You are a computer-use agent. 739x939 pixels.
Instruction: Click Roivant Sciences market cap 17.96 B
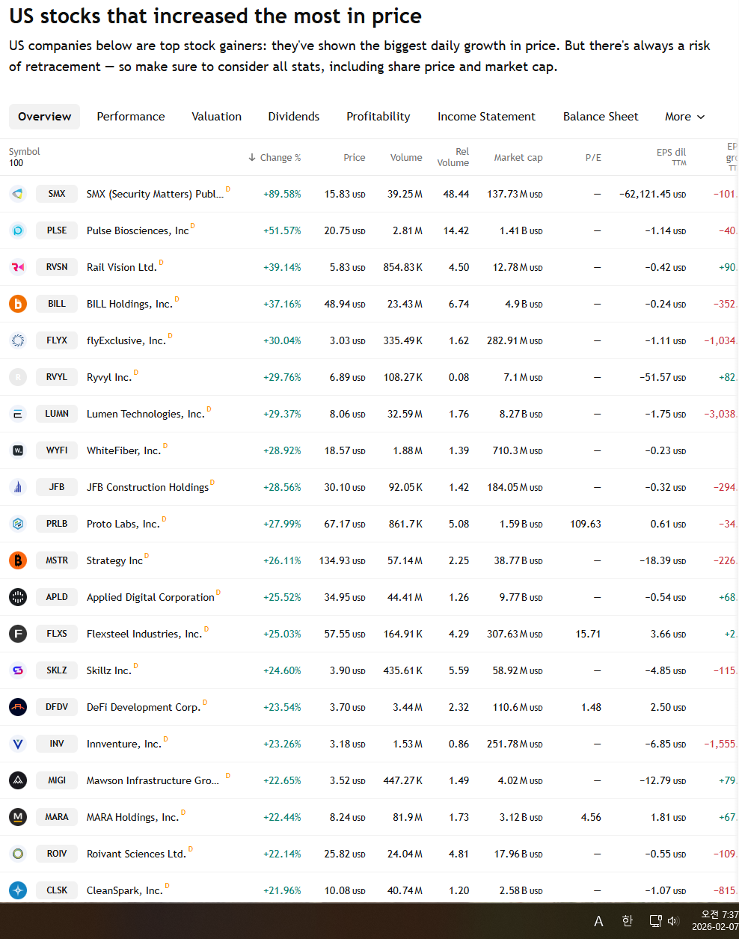click(518, 854)
